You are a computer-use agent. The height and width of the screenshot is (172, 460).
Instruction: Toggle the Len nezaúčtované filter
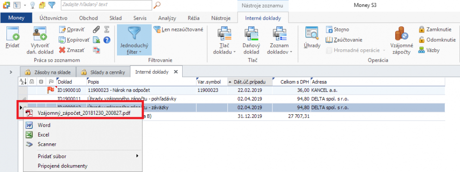coord(178,29)
